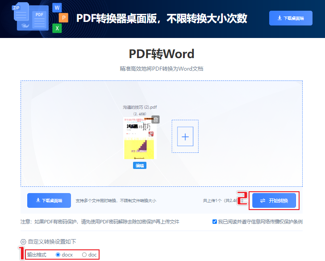325x261 pixels.
Task: Click the 支持多个文件同时转换 note text
Action: tap(116, 201)
